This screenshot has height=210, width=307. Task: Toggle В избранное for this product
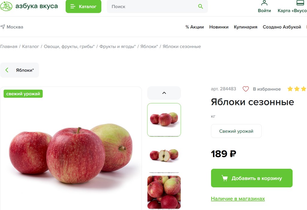pyautogui.click(x=262, y=89)
